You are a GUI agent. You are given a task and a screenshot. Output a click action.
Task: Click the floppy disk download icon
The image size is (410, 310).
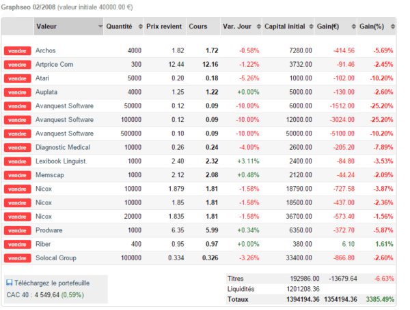click(x=10, y=283)
